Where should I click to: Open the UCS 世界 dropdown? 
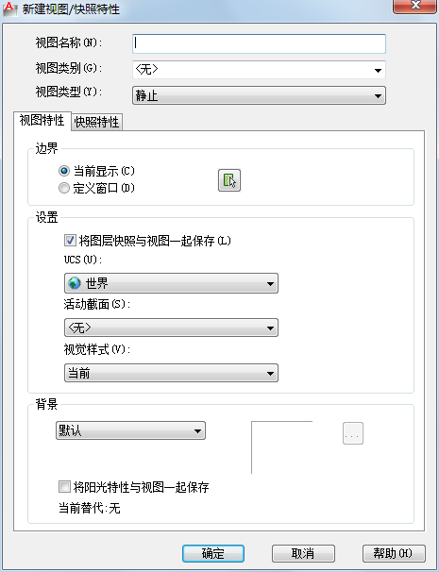(171, 283)
